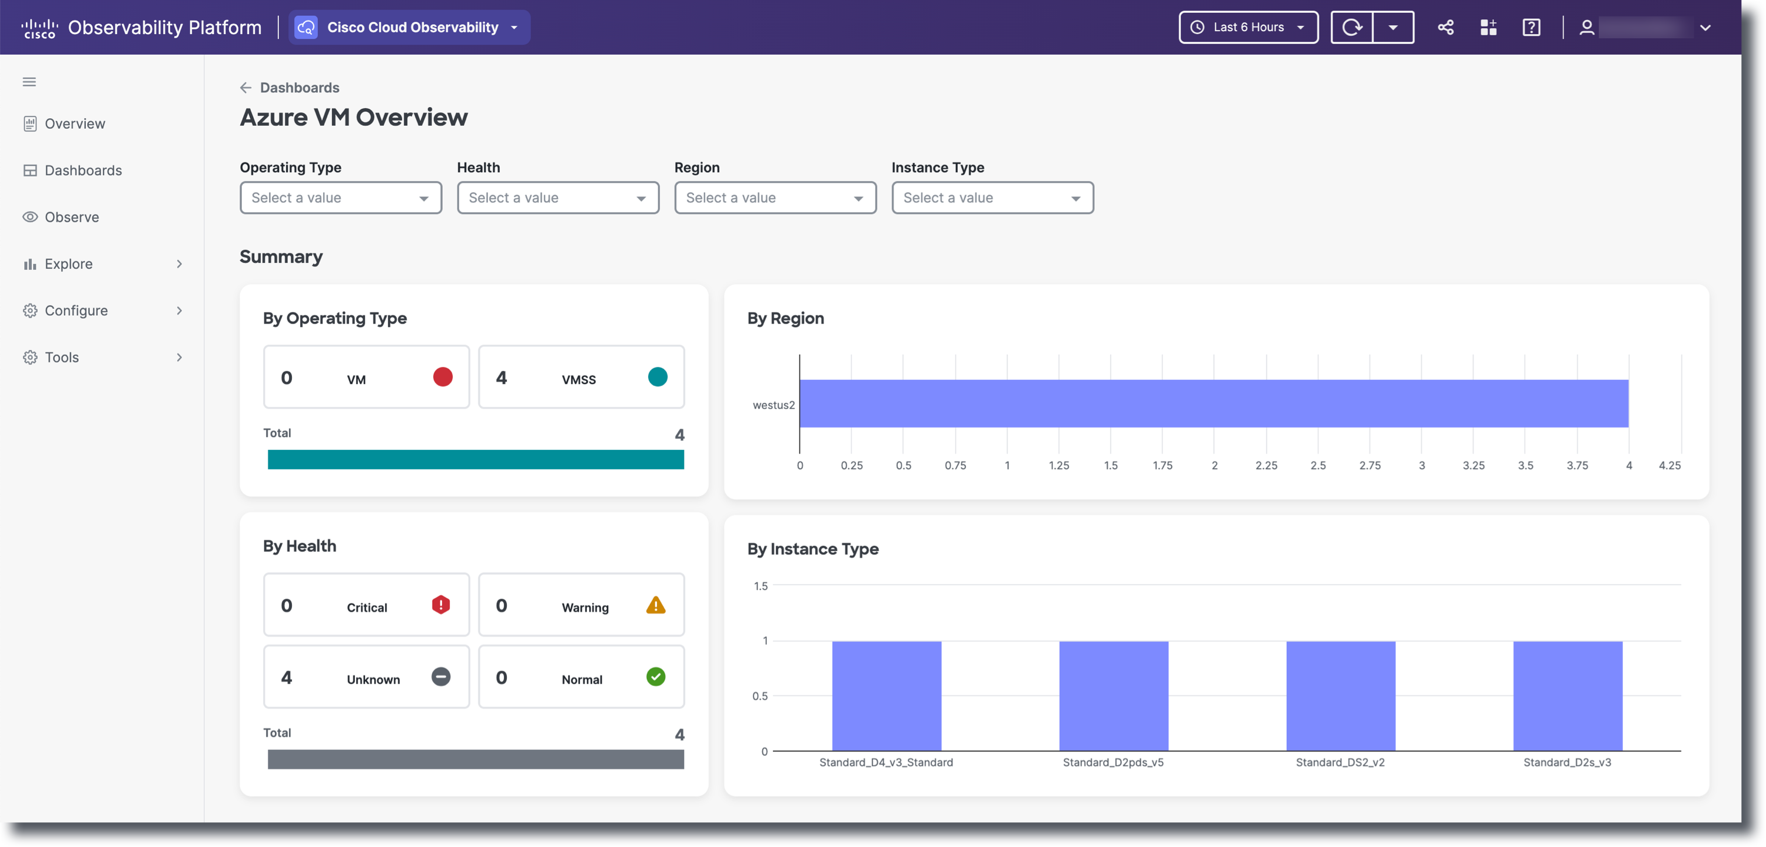Click the refresh icon button
This screenshot has height=847, width=1766.
tap(1352, 28)
